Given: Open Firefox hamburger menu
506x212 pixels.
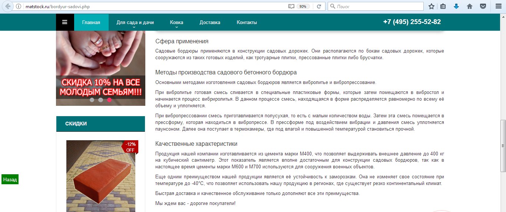Looking at the screenshot, I should [x=498, y=6].
